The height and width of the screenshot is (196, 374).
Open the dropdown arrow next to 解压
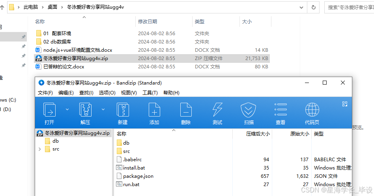[103, 109]
